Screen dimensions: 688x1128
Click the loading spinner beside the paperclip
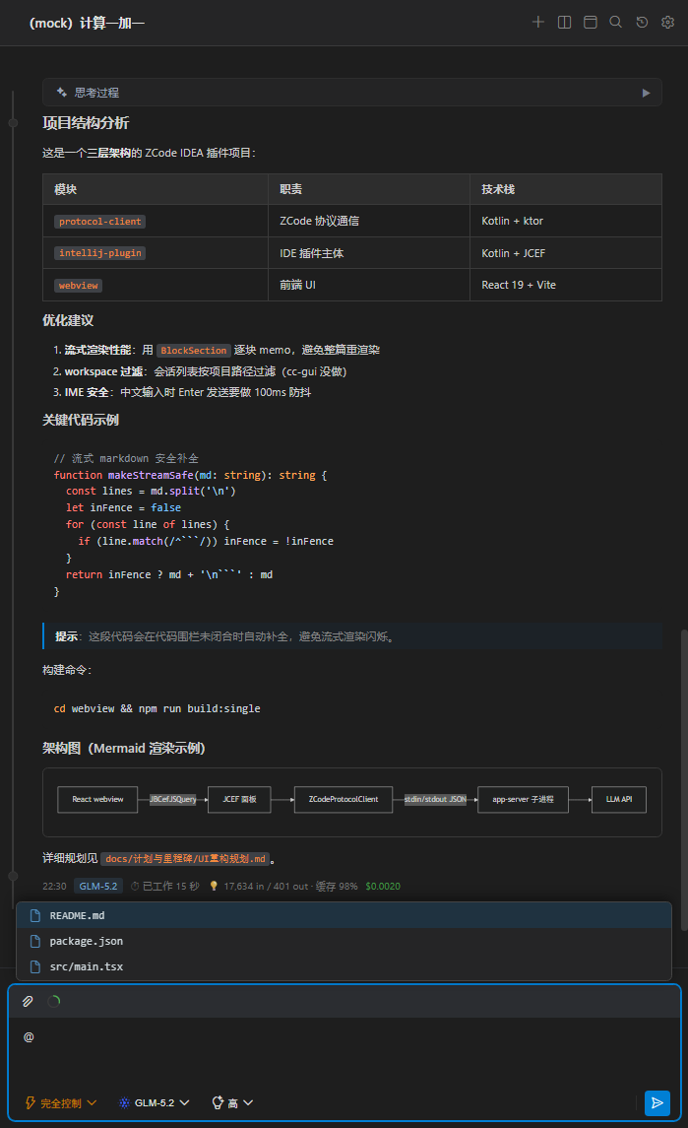(x=54, y=1001)
